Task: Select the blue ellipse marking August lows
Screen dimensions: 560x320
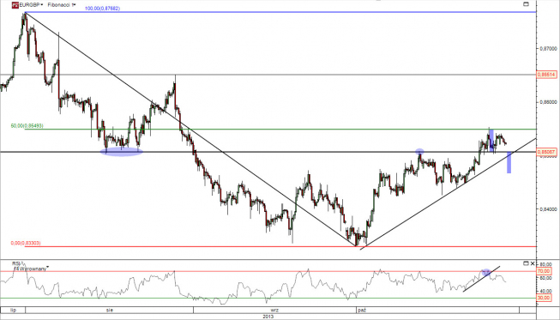Action: [122, 152]
